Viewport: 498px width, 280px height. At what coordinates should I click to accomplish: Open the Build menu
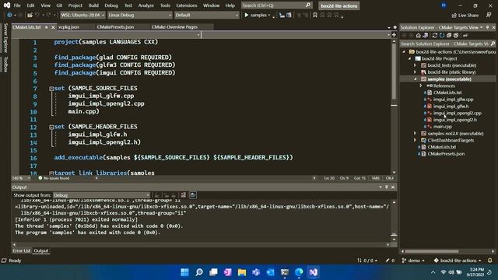[x=93, y=5]
